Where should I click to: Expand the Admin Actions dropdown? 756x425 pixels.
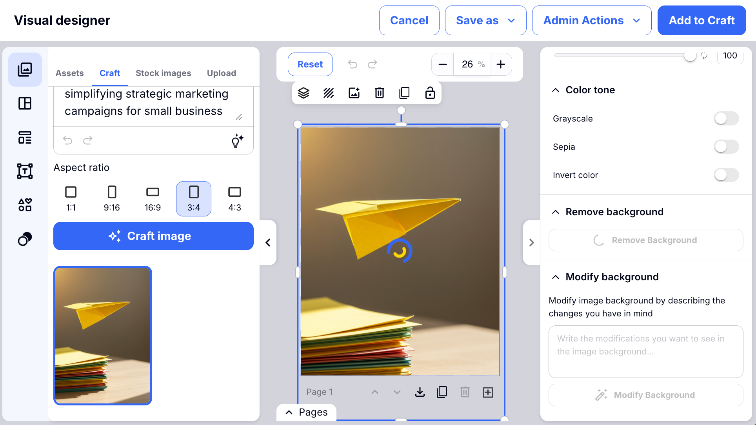[x=591, y=20]
